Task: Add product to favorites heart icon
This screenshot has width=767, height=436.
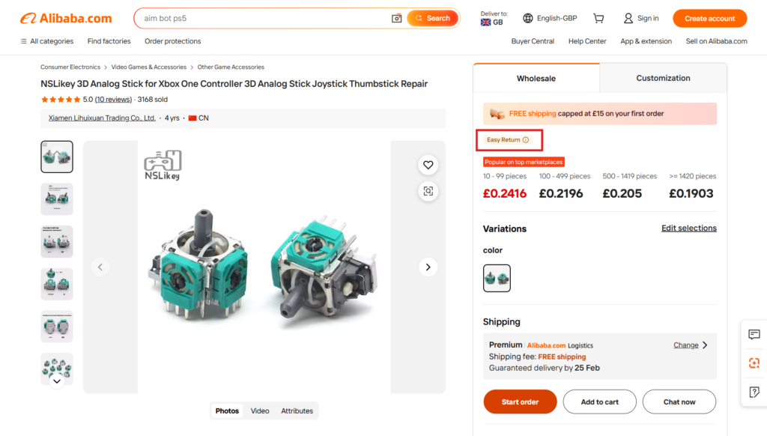Action: (x=428, y=165)
